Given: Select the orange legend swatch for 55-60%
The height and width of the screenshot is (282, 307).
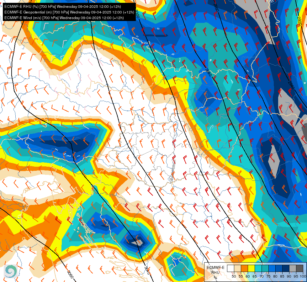Looking at the screenshot, I should (244, 268).
